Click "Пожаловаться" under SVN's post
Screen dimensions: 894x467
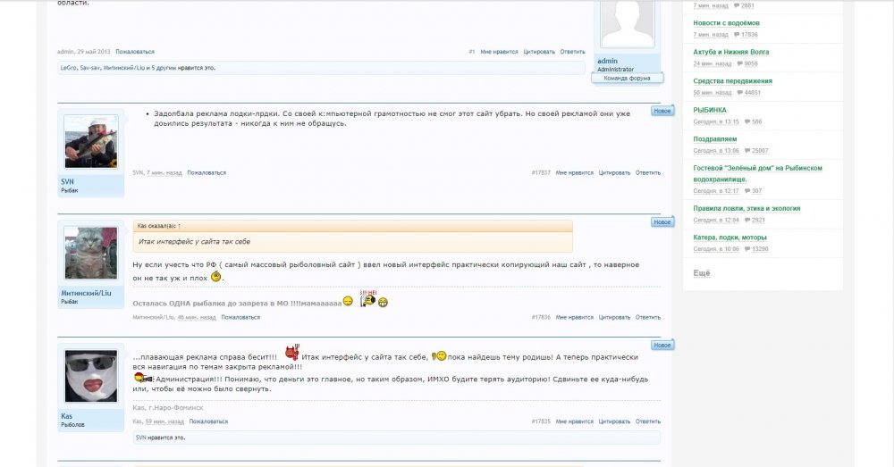207,172
